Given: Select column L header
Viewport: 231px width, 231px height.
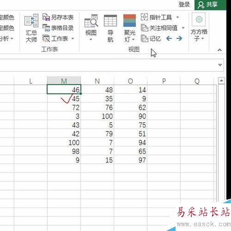Looking at the screenshot, I should (x=30, y=81).
